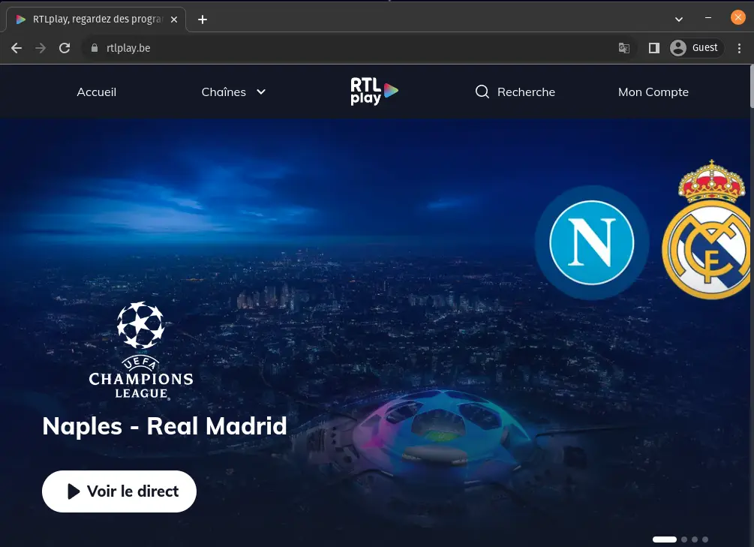Collapse the browser tab list dropdown chevron
754x547 pixels.
pyautogui.click(x=677, y=19)
